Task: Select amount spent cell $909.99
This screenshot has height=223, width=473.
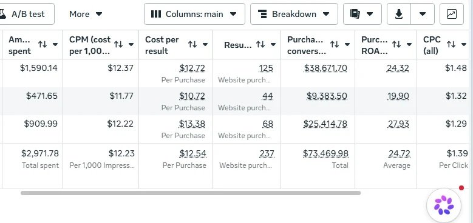Action: 41,124
